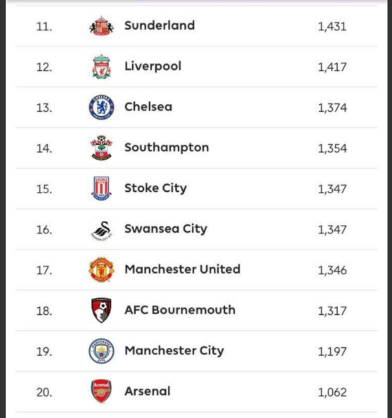Select Arsenal's 1,062 stat value

pyautogui.click(x=332, y=392)
